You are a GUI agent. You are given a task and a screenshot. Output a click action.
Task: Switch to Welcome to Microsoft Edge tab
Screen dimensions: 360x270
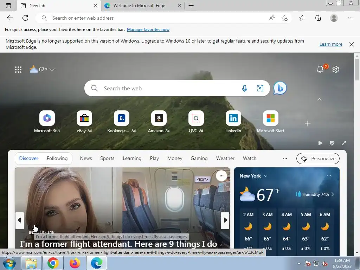point(142,6)
